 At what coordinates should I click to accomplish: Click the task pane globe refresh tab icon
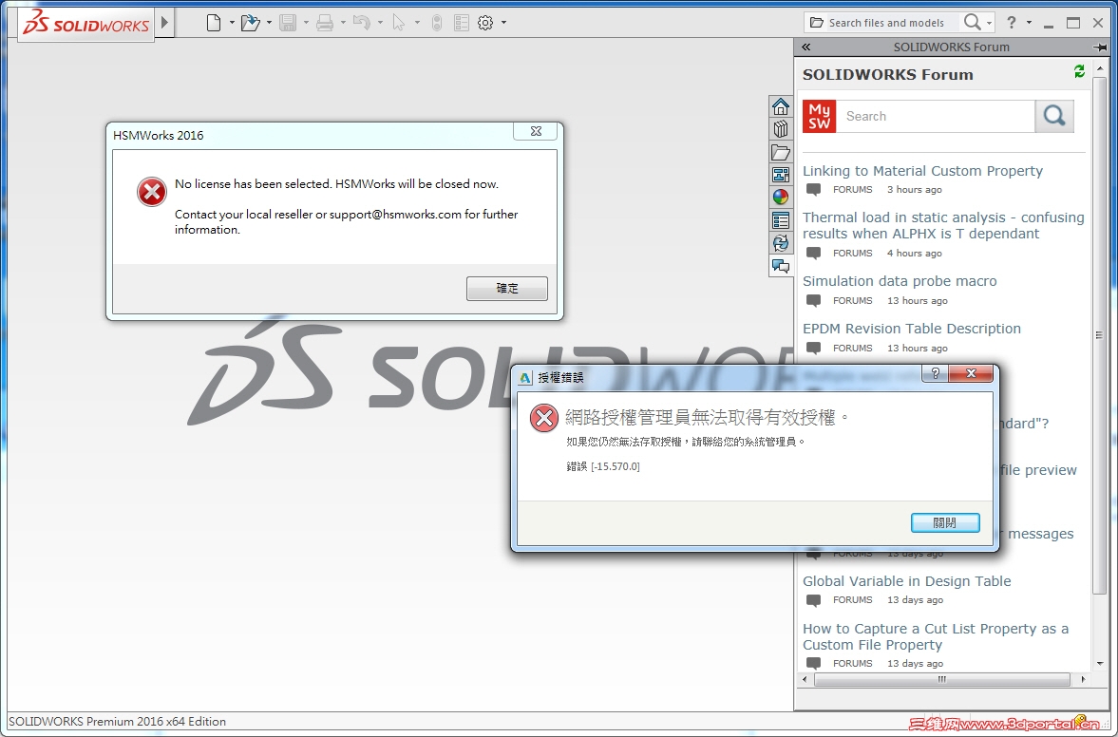(x=781, y=243)
